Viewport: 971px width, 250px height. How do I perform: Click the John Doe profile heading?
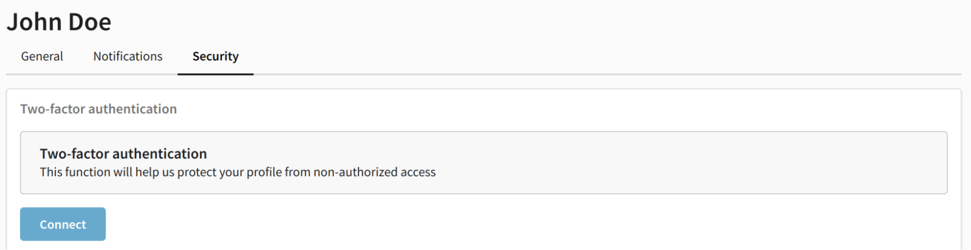coord(59,22)
